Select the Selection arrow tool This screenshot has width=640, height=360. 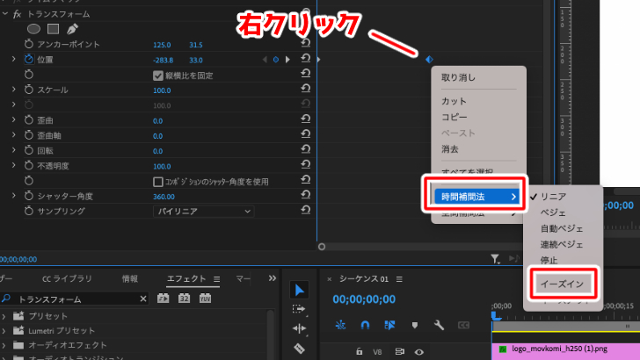[299, 290]
